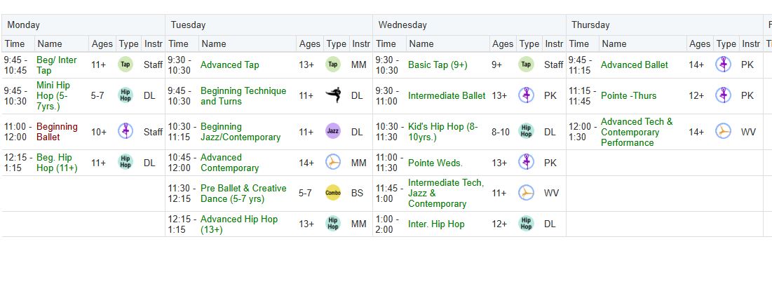Open the Advanced Ballet class on Thursday
The height and width of the screenshot is (291, 772).
coord(635,65)
